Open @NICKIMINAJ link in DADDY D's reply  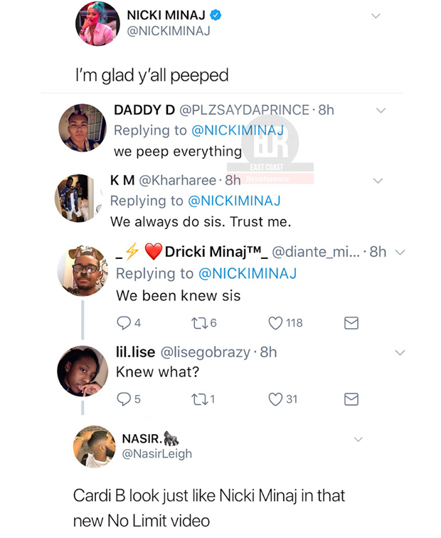point(238,130)
